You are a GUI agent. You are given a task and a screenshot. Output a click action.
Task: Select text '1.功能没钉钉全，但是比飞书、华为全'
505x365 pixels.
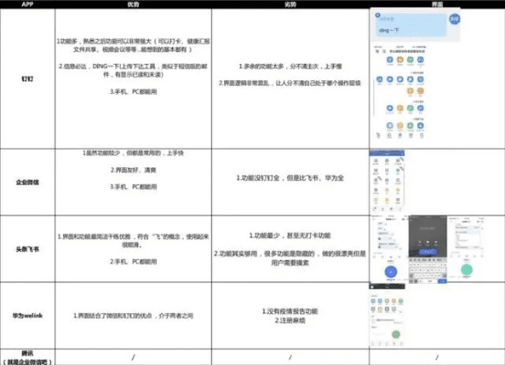pos(290,178)
